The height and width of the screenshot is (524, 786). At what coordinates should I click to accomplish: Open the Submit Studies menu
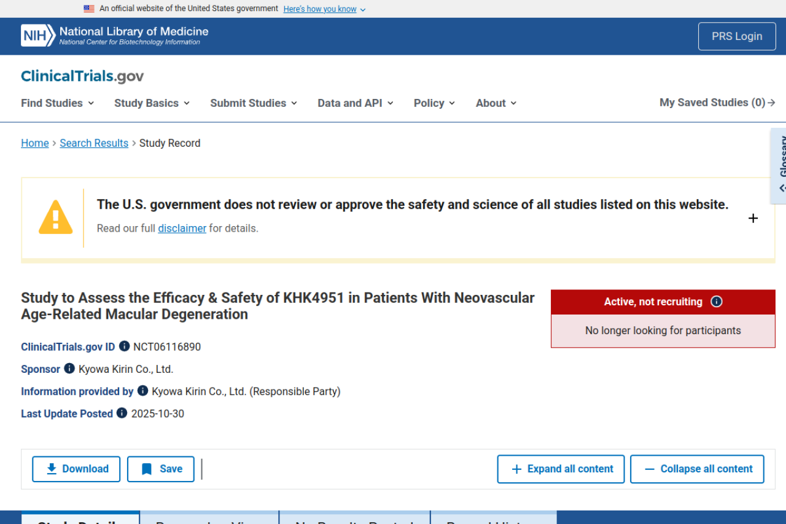pyautogui.click(x=254, y=103)
